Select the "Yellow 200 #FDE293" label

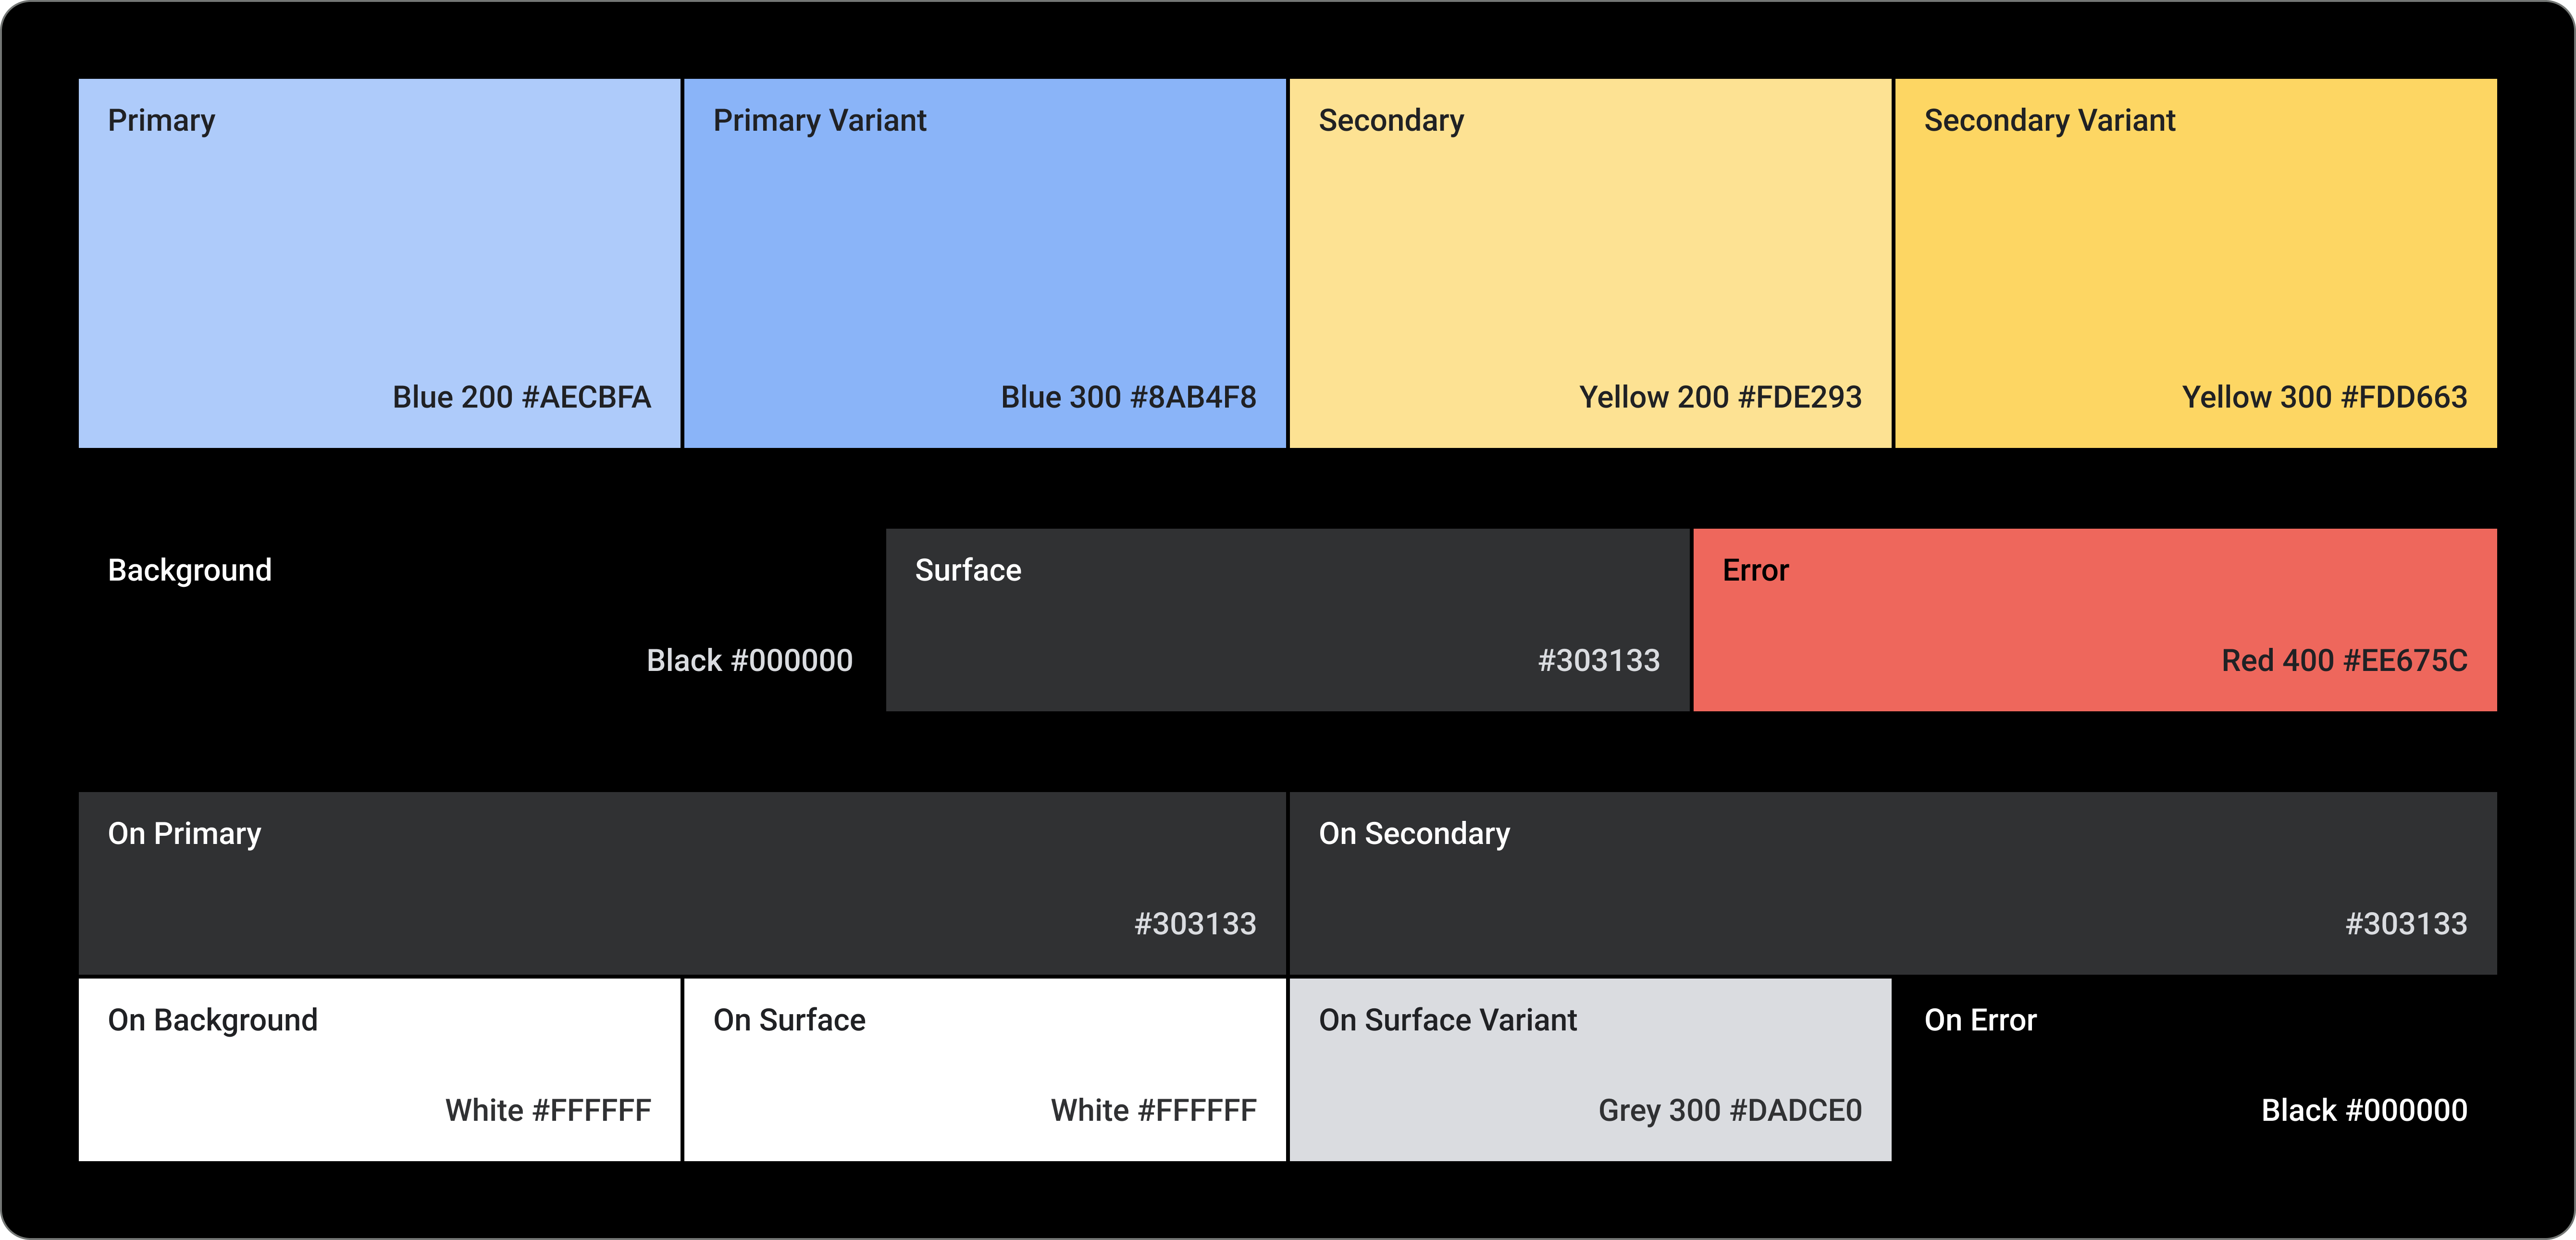1720,397
